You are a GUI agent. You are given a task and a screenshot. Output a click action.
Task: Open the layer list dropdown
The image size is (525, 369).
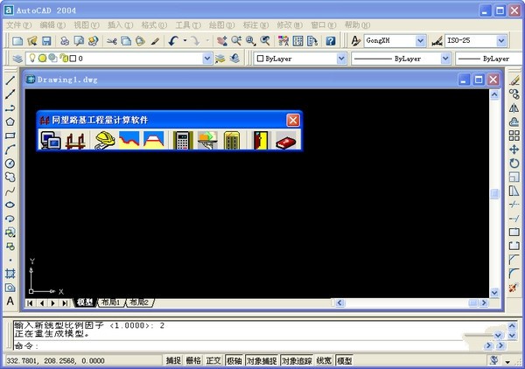pyautogui.click(x=207, y=59)
